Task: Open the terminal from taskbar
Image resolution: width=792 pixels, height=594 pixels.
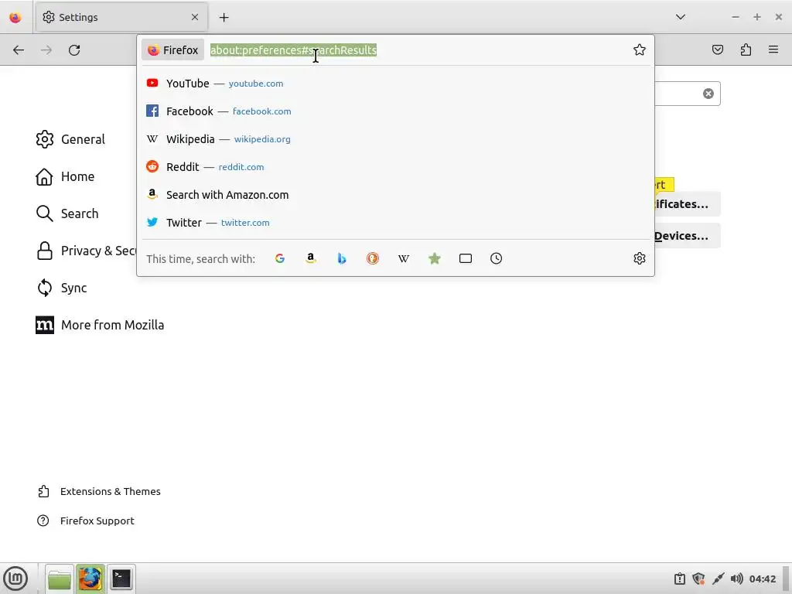Action: [x=121, y=579]
